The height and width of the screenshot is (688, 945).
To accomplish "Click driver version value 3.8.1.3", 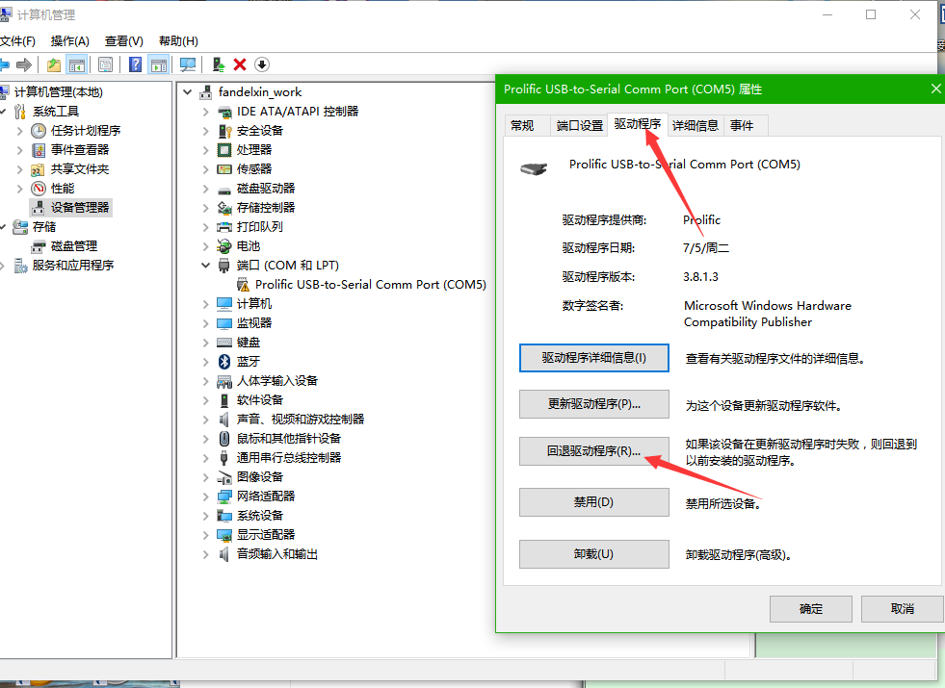I will tap(700, 277).
